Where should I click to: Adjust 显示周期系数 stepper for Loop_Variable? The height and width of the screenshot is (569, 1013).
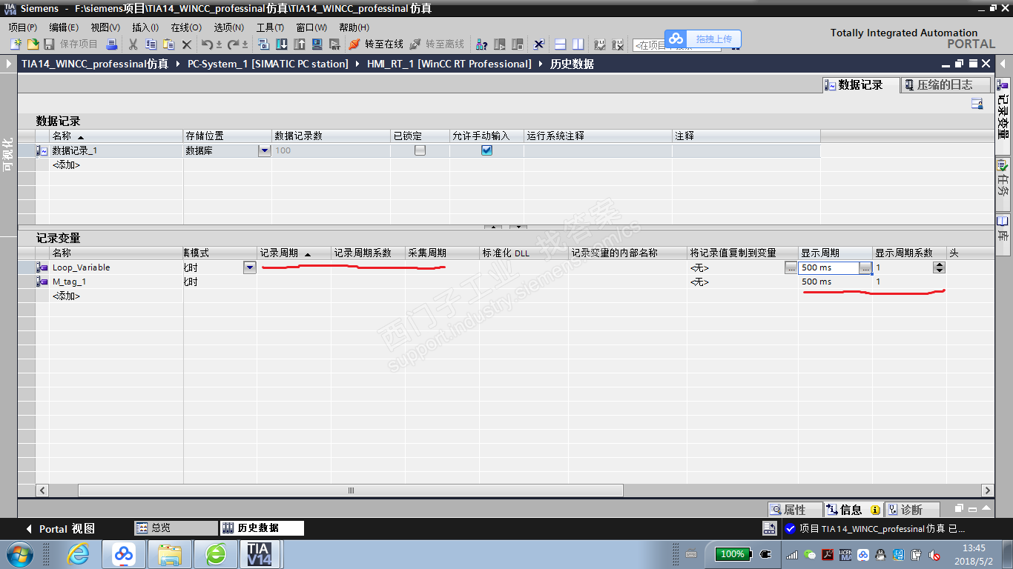[x=940, y=267]
